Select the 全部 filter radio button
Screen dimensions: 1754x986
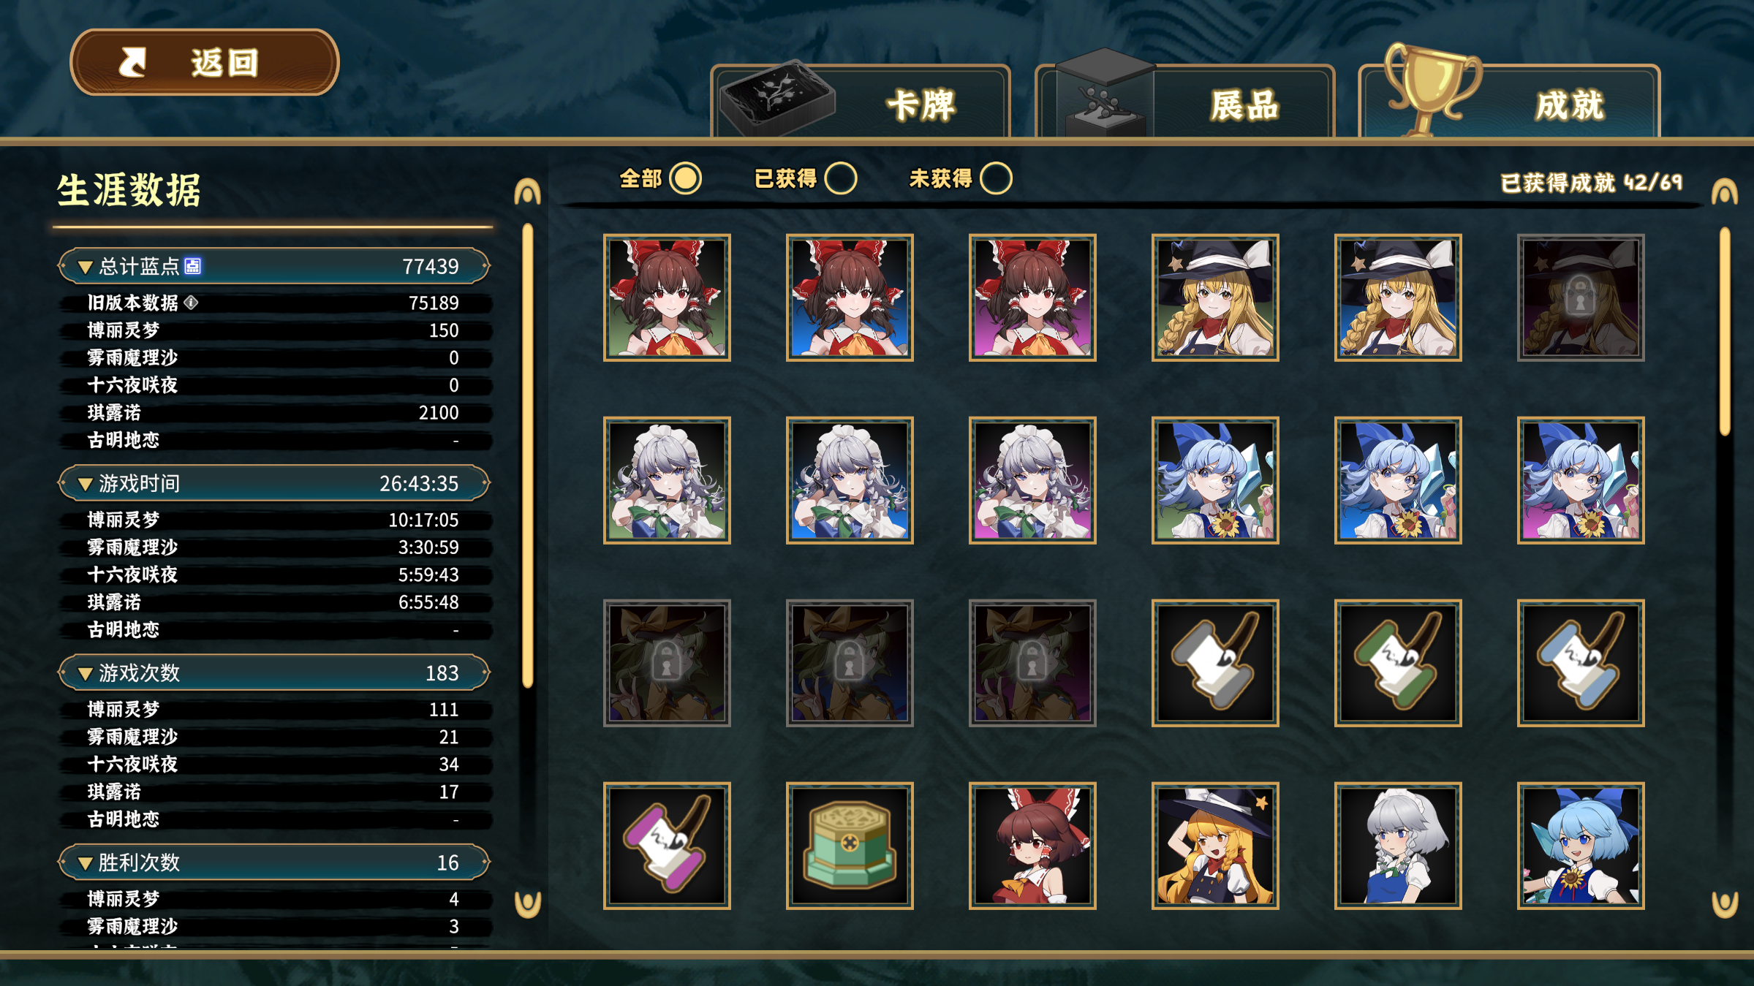pyautogui.click(x=686, y=178)
